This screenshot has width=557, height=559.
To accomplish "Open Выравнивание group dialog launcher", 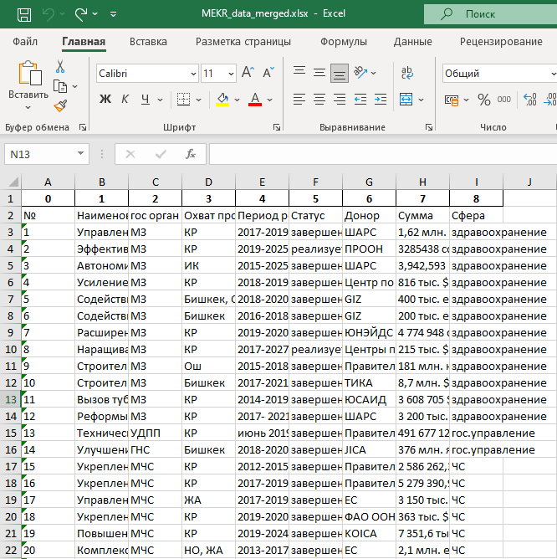I will 429,127.
